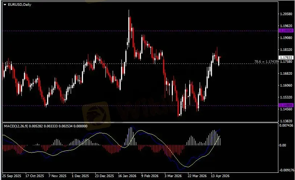Open the chart dropdown arrow beside EURUSD,Daily
Image resolution: width=295 pixels, height=180 pixels.
point(4,4)
